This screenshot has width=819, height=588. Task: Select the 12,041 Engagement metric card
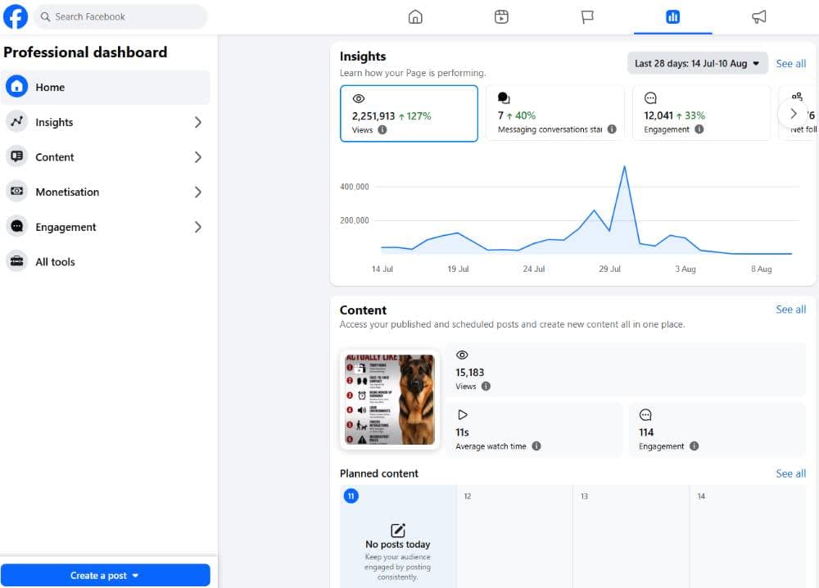pos(702,113)
